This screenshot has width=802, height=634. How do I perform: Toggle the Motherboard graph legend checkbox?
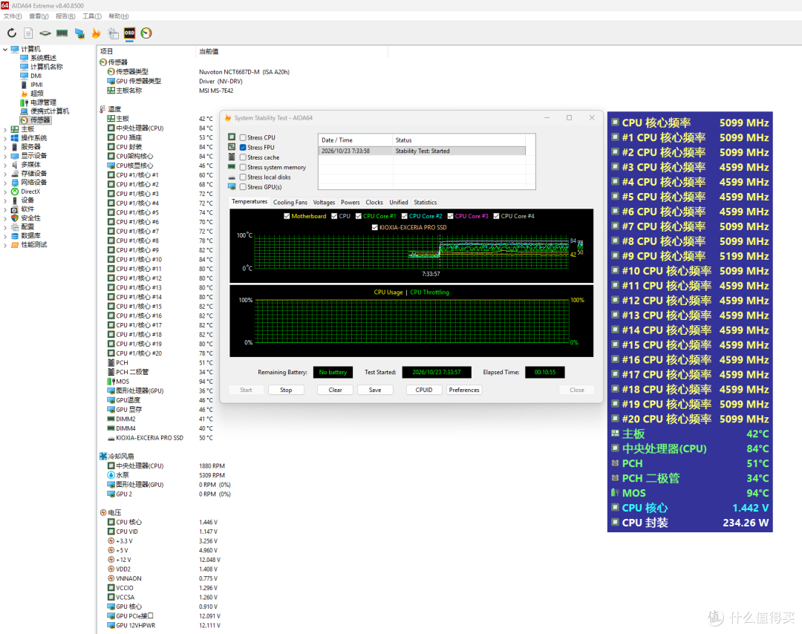click(287, 216)
